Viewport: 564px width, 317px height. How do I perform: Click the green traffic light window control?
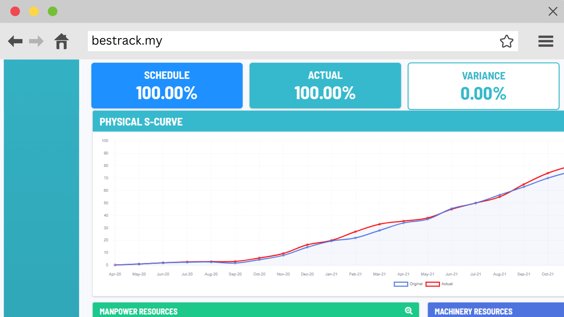click(x=53, y=11)
